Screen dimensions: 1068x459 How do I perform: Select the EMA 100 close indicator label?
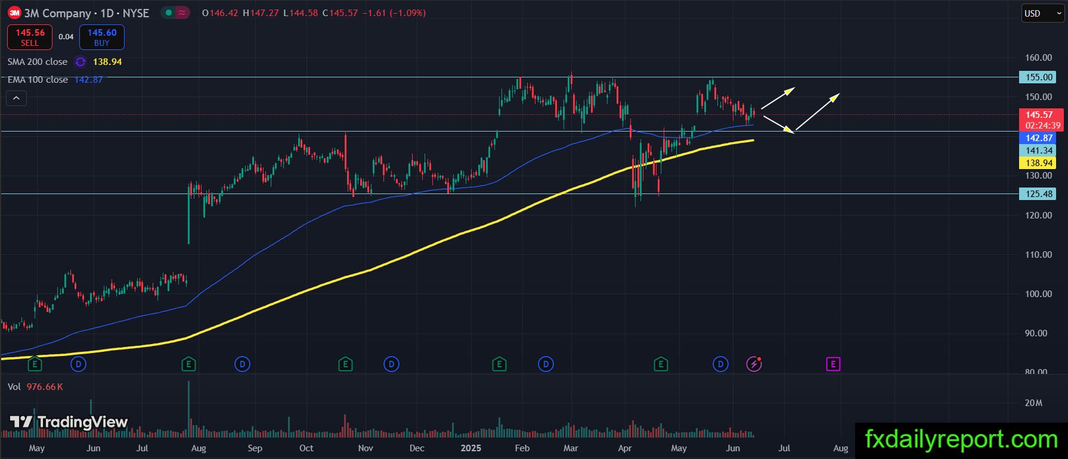[38, 80]
